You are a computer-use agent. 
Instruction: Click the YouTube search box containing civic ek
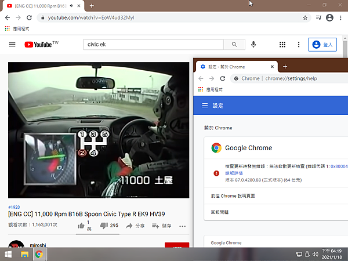coord(153,45)
